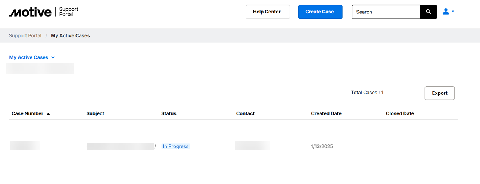Click the Motive logo

tap(31, 12)
